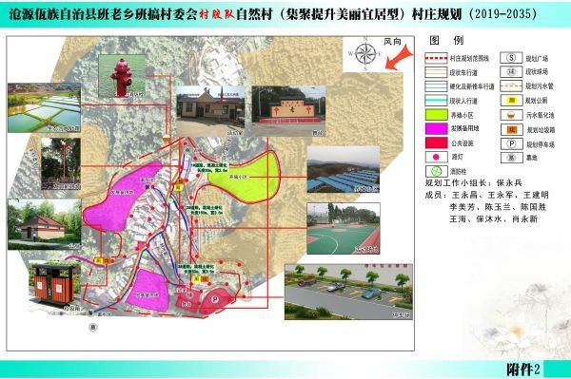The width and height of the screenshot is (571, 379).
Task: Pick the green 养殖小区 legend swatch
Action: 436,115
